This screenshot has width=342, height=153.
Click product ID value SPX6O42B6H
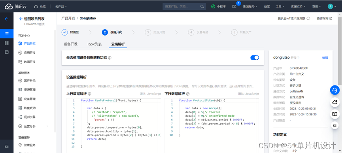click(299, 68)
